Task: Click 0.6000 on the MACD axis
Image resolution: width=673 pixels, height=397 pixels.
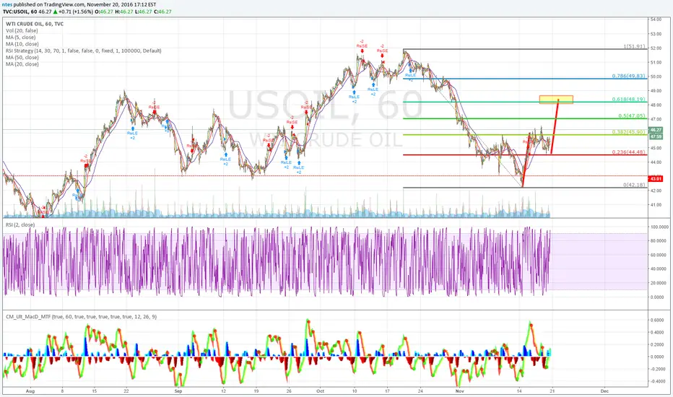Action: [x=656, y=320]
